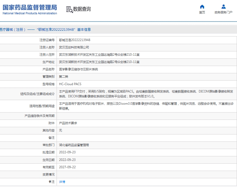Select management class value 第二类

coord(64,77)
